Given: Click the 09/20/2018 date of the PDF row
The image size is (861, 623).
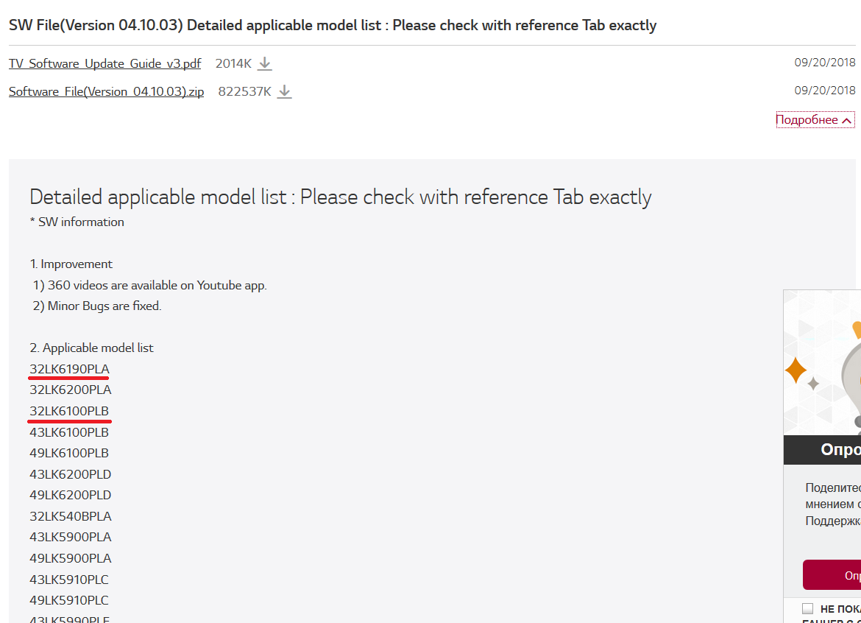Looking at the screenshot, I should coord(825,63).
